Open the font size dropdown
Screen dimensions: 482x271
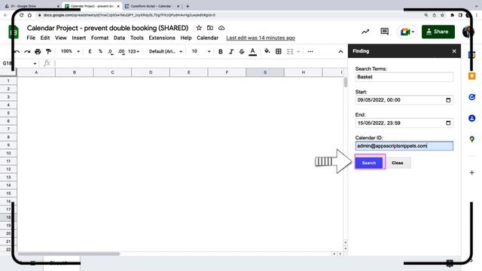click(x=201, y=52)
